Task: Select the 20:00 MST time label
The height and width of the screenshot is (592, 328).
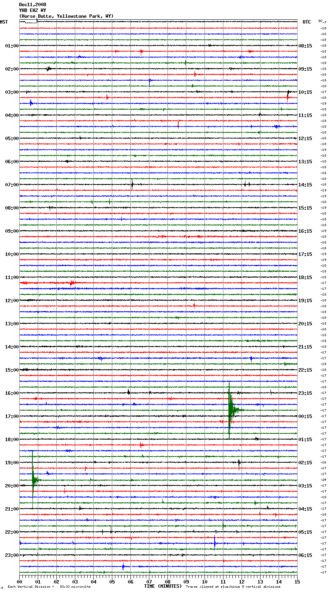Action: tap(12, 486)
